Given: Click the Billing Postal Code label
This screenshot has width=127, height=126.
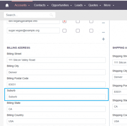Looking at the screenshot, I should point(17,78).
